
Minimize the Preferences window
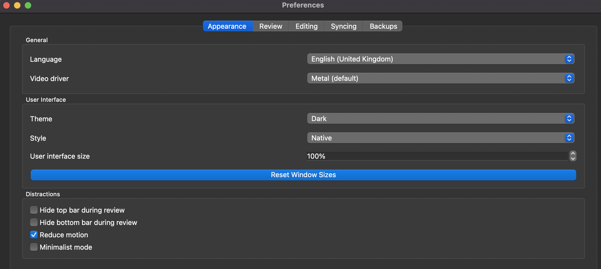coord(17,5)
